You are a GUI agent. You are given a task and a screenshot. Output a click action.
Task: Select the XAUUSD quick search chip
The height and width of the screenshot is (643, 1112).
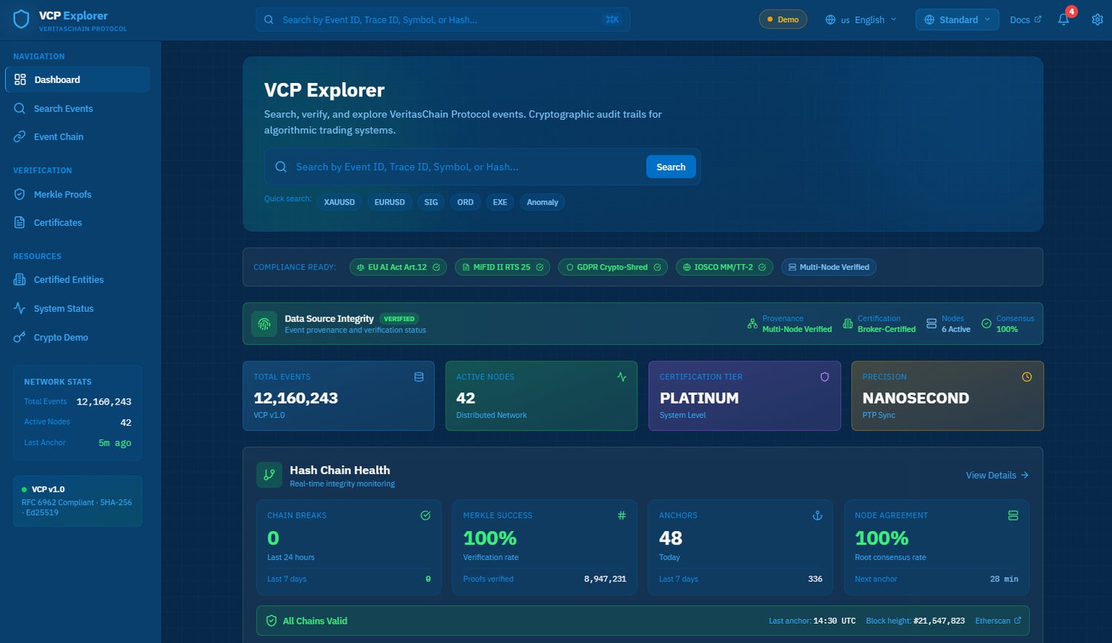click(339, 202)
